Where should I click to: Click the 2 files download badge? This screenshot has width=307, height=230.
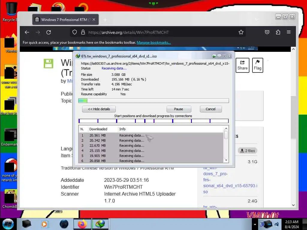pos(248,151)
